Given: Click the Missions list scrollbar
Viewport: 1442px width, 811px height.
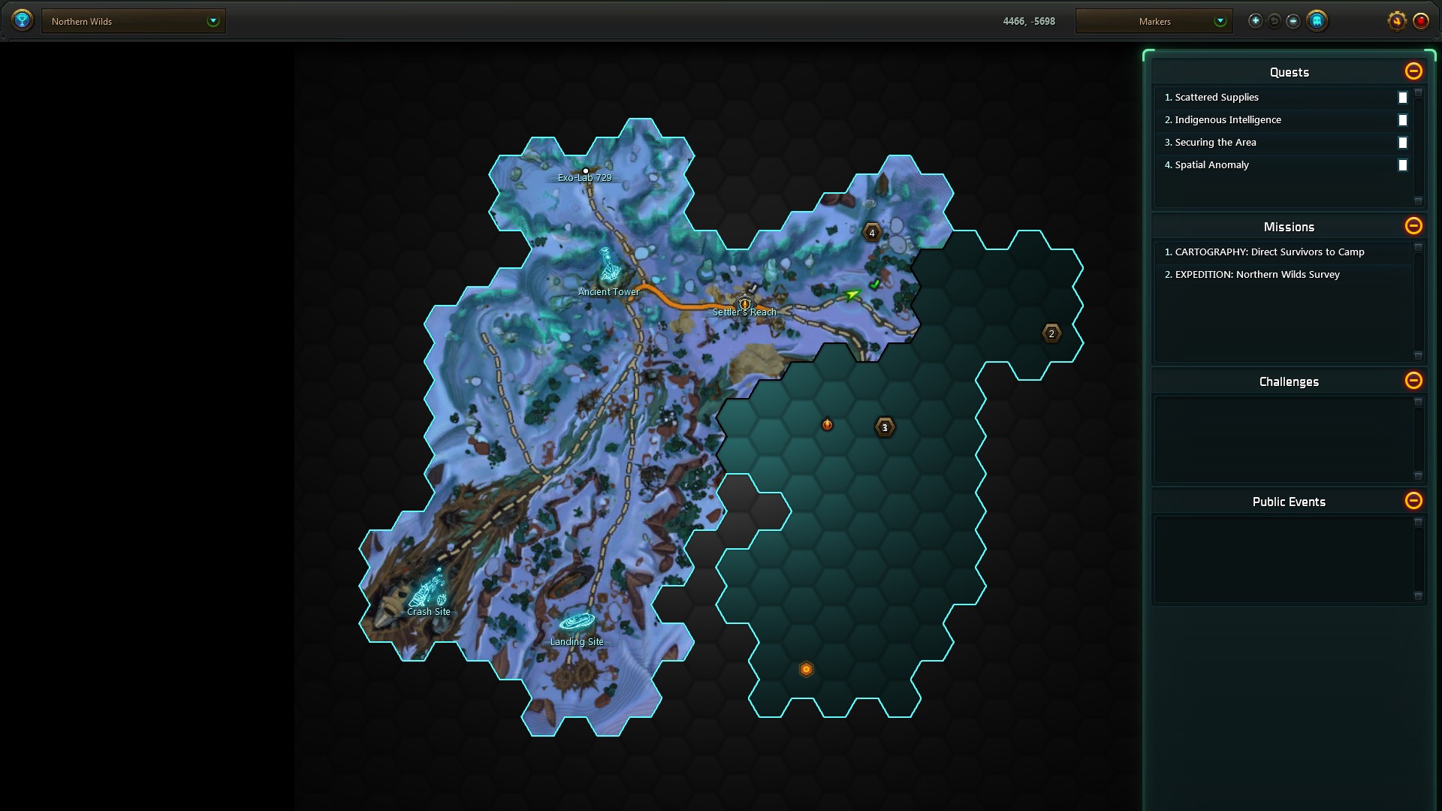Looking at the screenshot, I should (x=1419, y=301).
